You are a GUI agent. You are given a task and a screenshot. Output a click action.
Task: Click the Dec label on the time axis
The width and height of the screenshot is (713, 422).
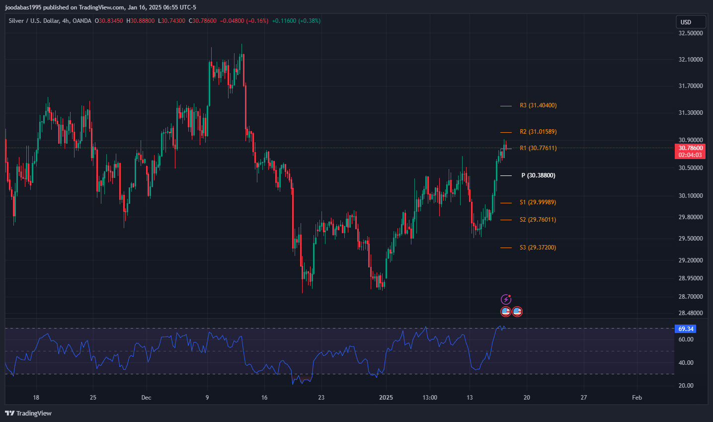point(146,398)
